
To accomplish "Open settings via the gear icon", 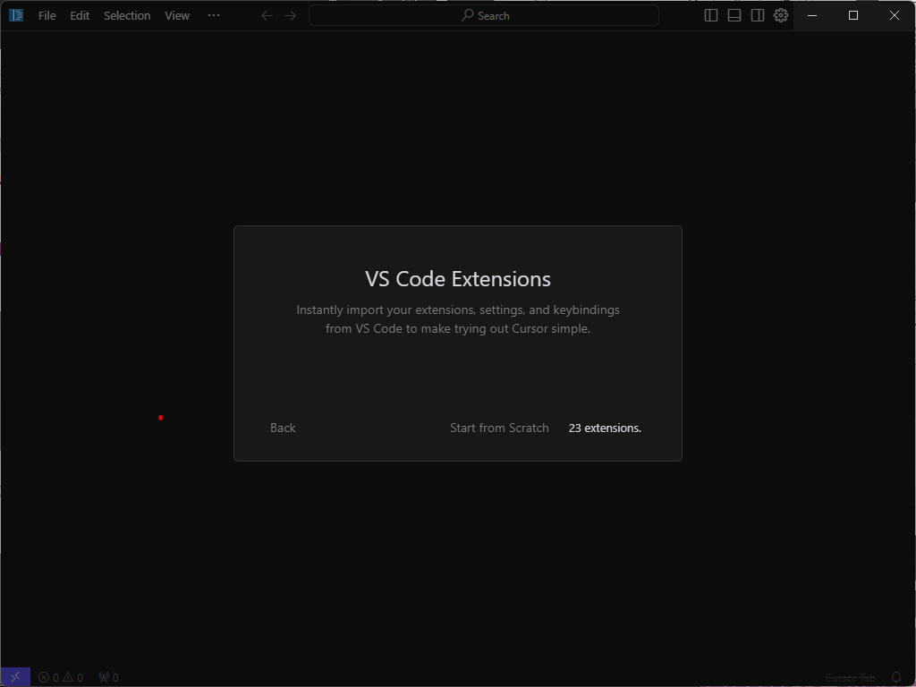I will [x=781, y=16].
